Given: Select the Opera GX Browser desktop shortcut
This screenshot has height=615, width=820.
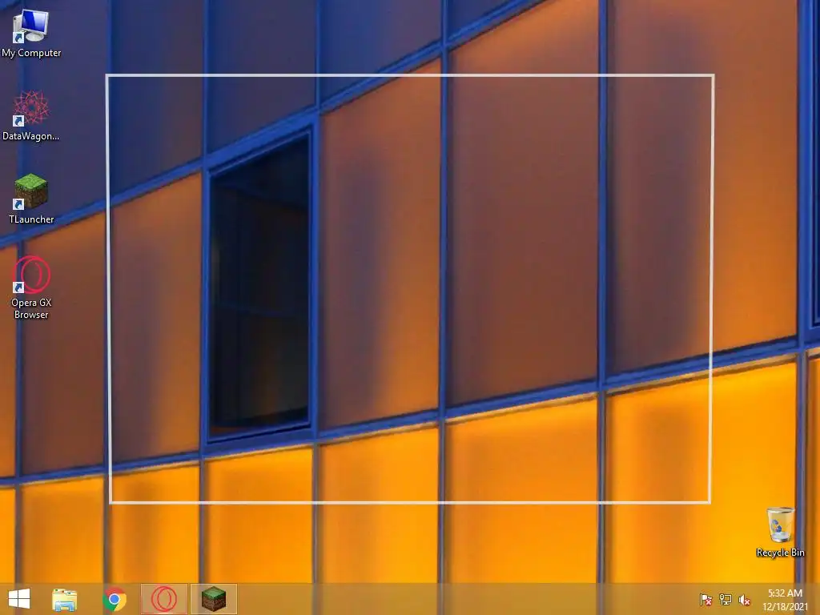Looking at the screenshot, I should tap(31, 287).
